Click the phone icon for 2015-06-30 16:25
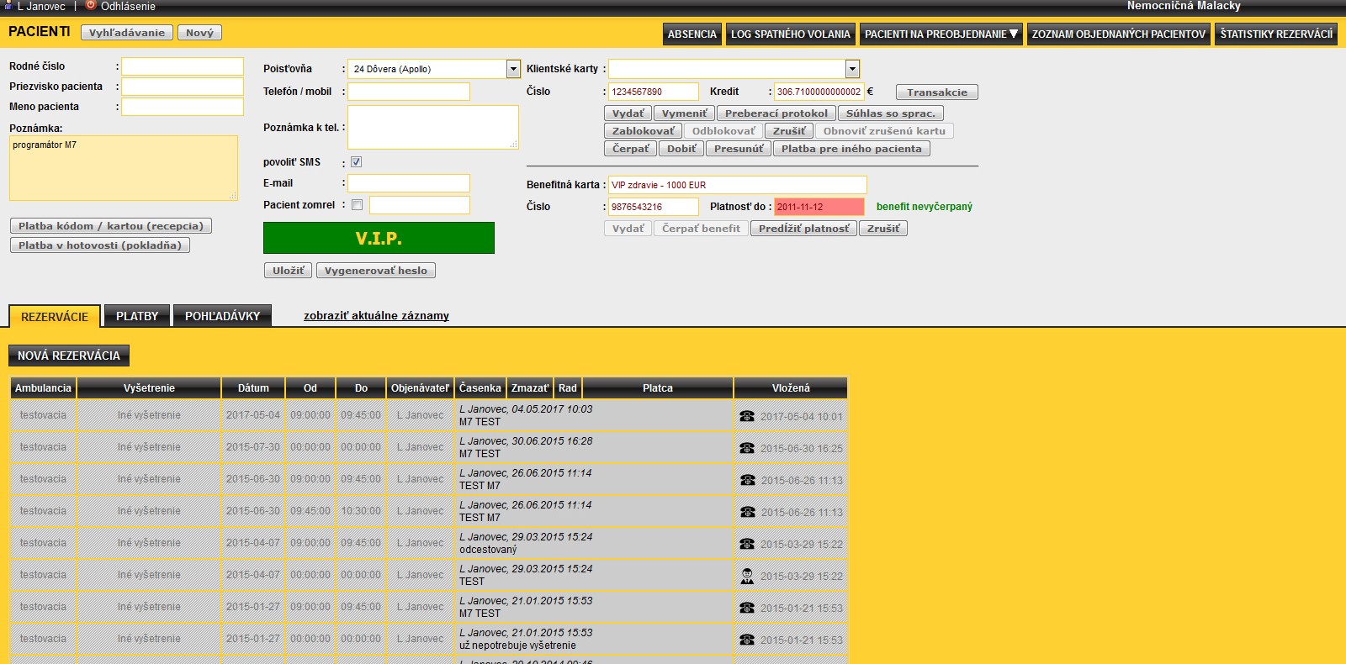The image size is (1346, 664). pyautogui.click(x=747, y=448)
